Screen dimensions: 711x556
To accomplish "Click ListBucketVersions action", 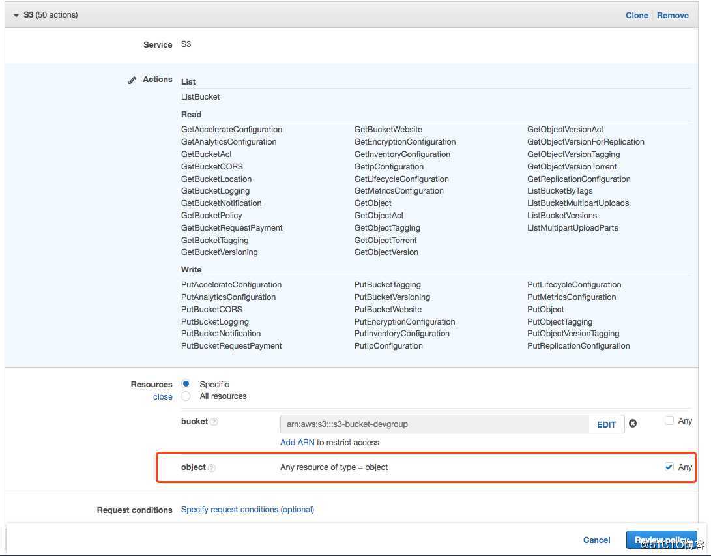I will coord(562,215).
